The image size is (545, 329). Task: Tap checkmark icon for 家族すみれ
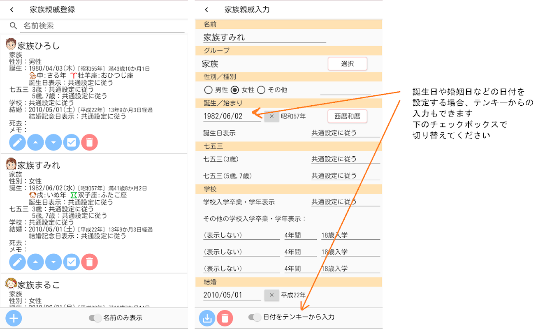pos(72,262)
